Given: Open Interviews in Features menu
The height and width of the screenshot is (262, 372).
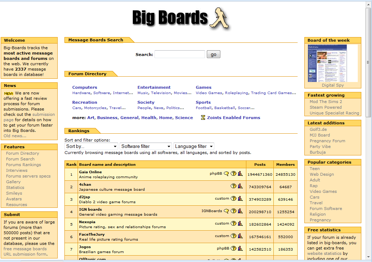Looking at the screenshot, I should 17,170.
